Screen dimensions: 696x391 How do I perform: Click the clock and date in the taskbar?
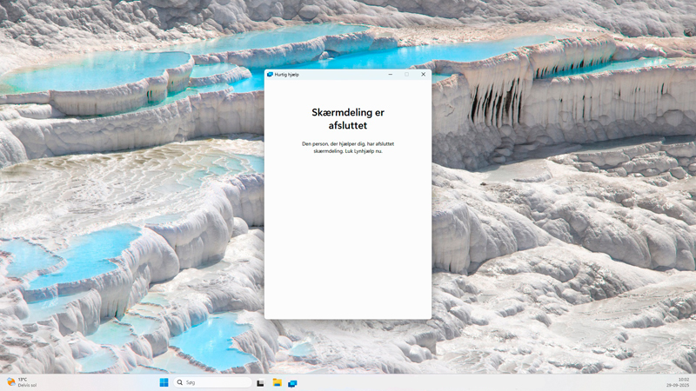[x=678, y=382]
